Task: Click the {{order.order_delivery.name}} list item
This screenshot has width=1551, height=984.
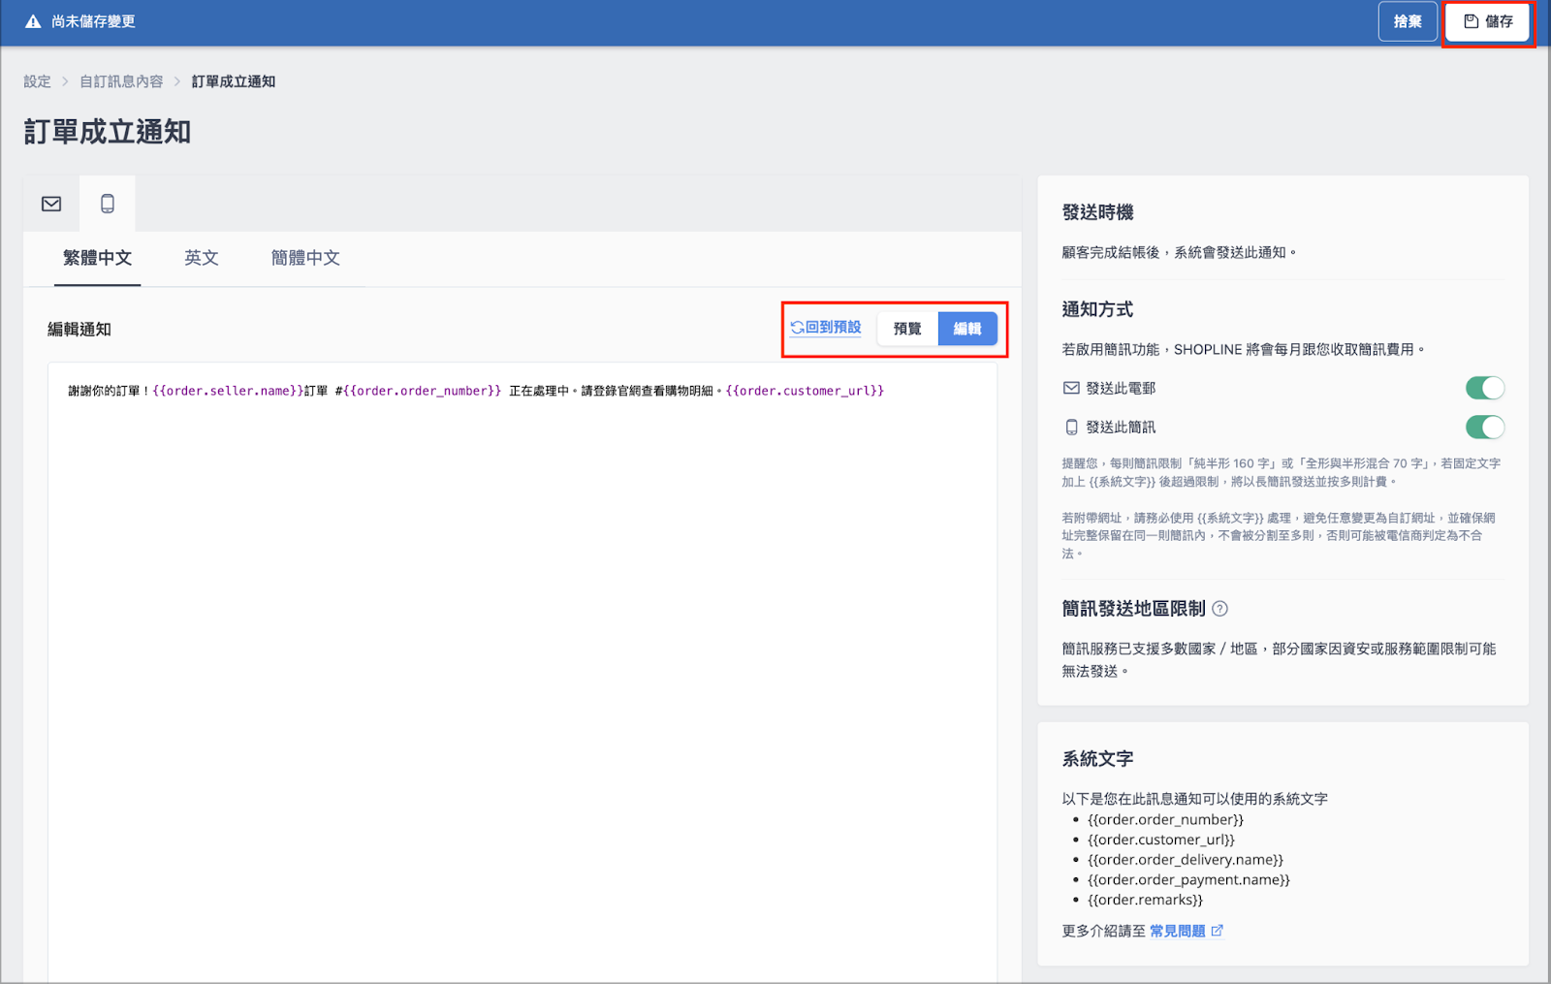Action: click(x=1186, y=860)
